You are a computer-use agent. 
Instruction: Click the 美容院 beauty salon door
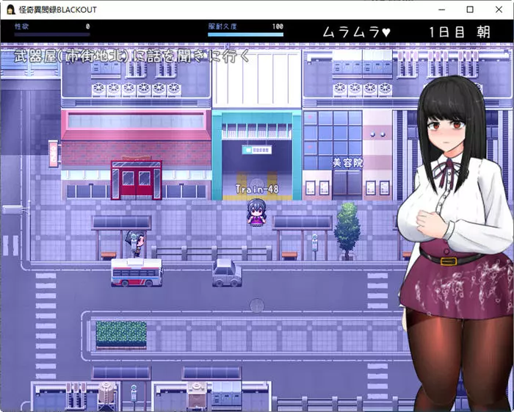coord(347,184)
